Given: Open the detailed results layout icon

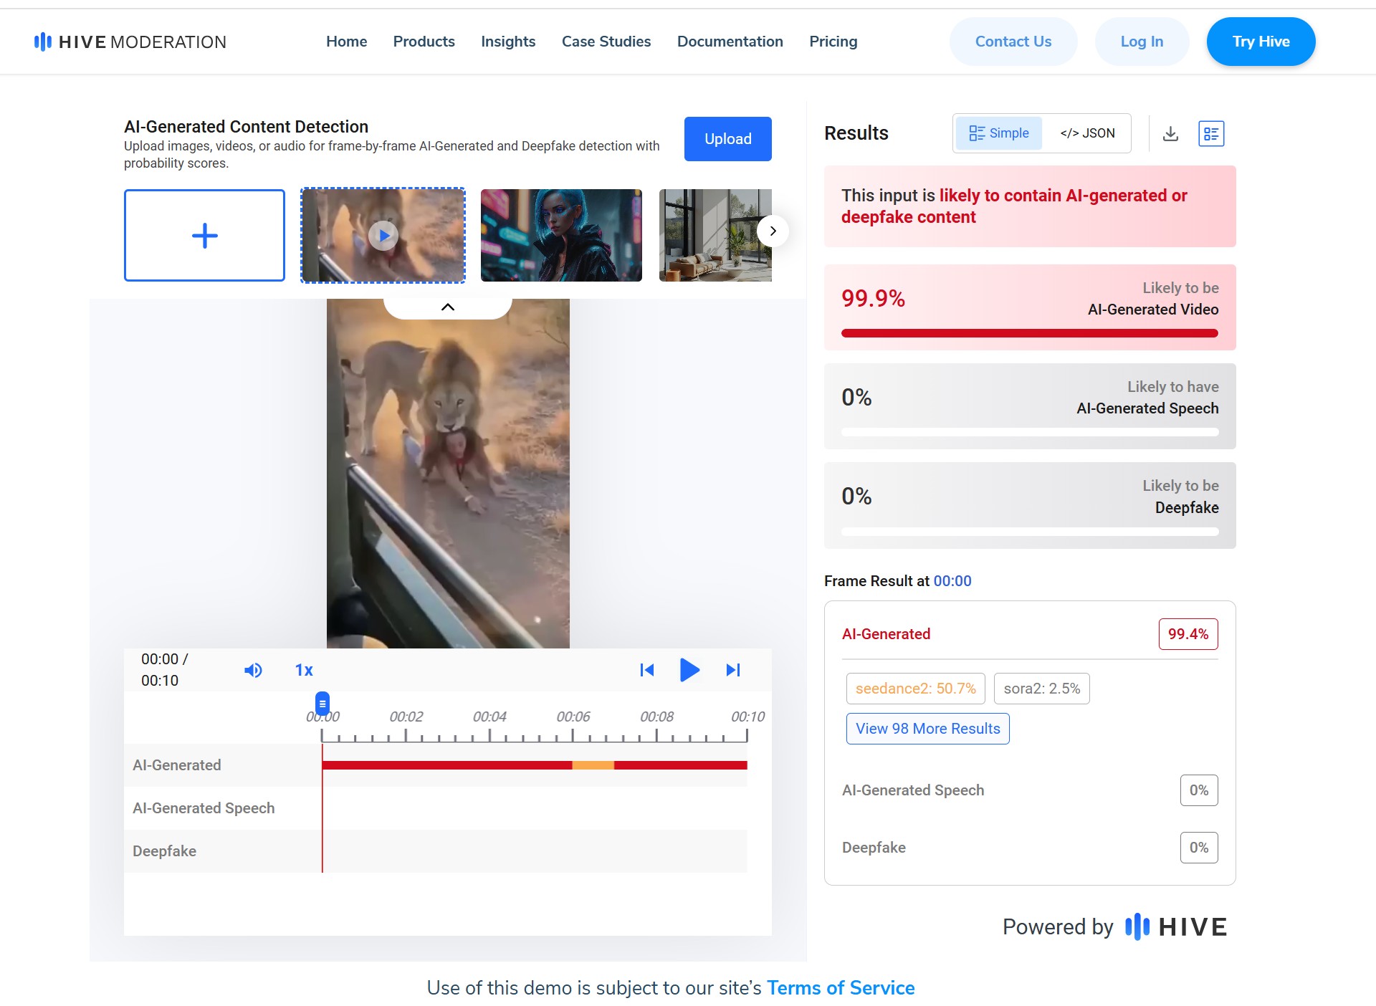Looking at the screenshot, I should tap(1211, 133).
